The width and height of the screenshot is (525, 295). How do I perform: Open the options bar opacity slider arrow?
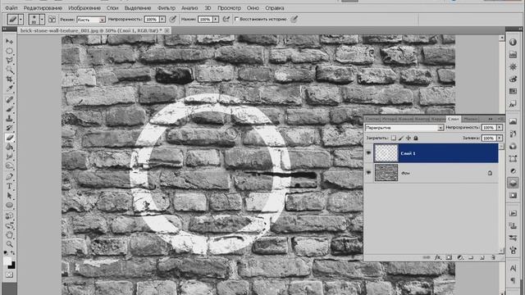click(x=162, y=20)
